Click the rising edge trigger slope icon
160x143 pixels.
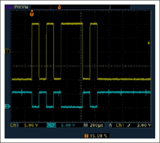point(129,125)
